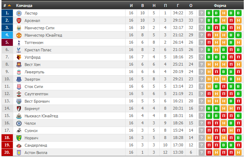The width and height of the screenshot is (246, 157).
Task: Click the Everton club crest icon
Action: (18, 79)
